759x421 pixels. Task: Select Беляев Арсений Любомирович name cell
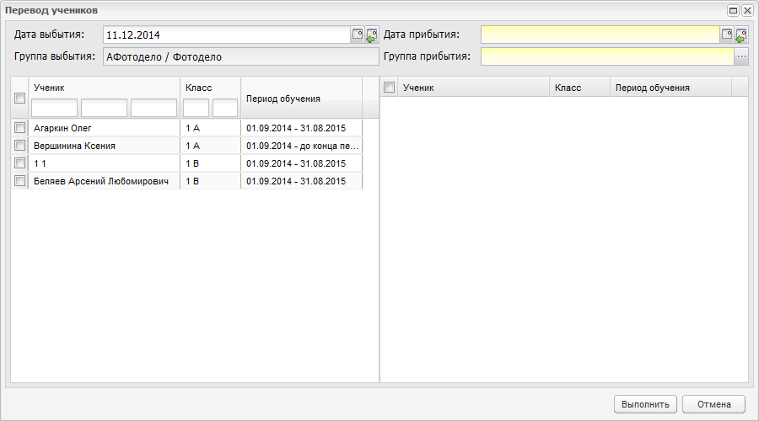[x=104, y=181]
